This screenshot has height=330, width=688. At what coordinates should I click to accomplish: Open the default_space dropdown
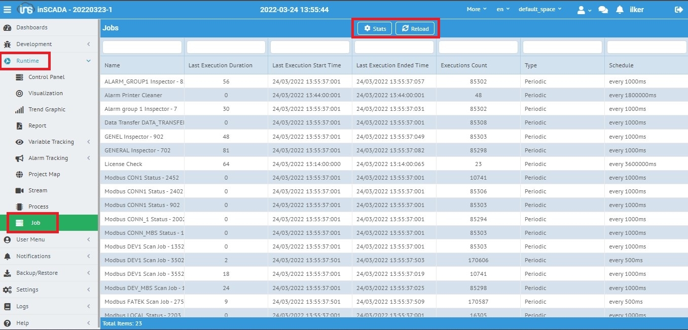(x=539, y=9)
